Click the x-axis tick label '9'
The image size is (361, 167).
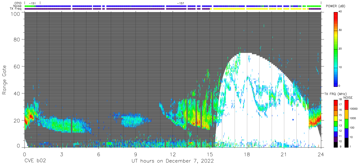(x=136, y=154)
